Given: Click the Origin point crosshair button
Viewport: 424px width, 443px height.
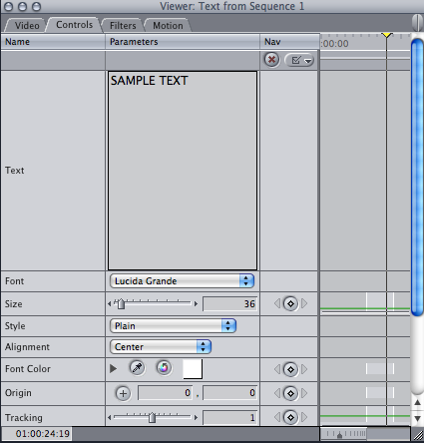Looking at the screenshot, I should click(x=123, y=393).
